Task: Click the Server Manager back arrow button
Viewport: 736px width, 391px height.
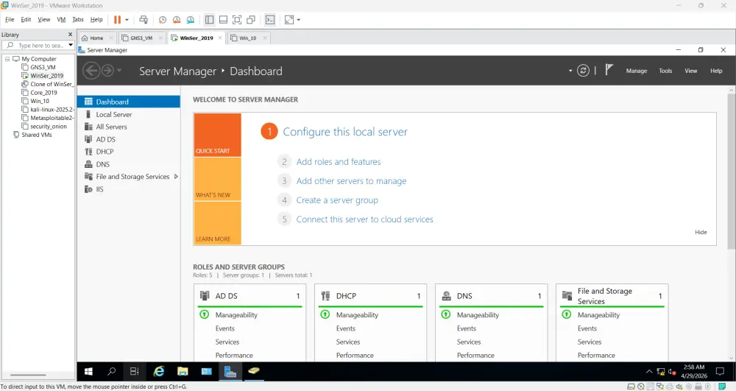Action: pyautogui.click(x=91, y=71)
